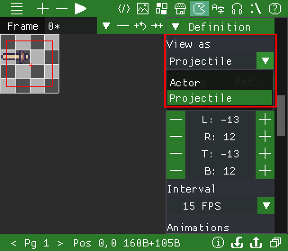Viewport: 288px width, 251px height.
Task: Open the actor editor icon
Action: 199,9
